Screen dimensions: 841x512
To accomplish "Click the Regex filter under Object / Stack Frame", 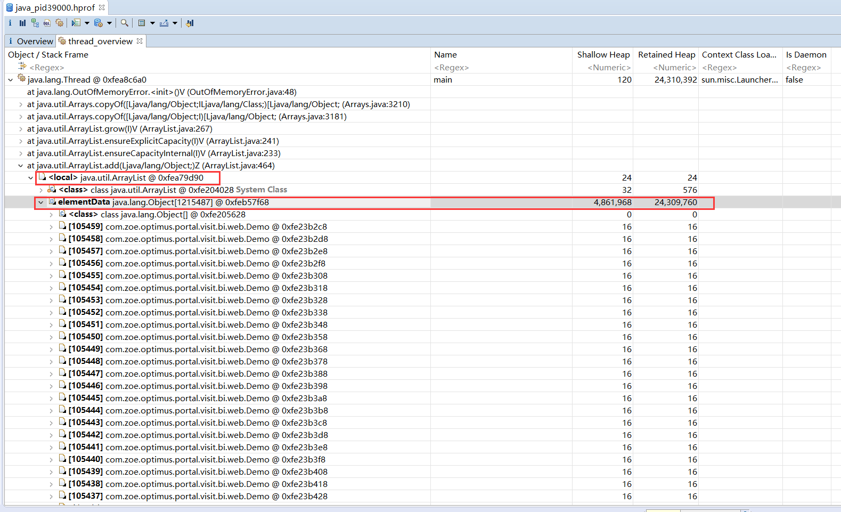I will [47, 68].
